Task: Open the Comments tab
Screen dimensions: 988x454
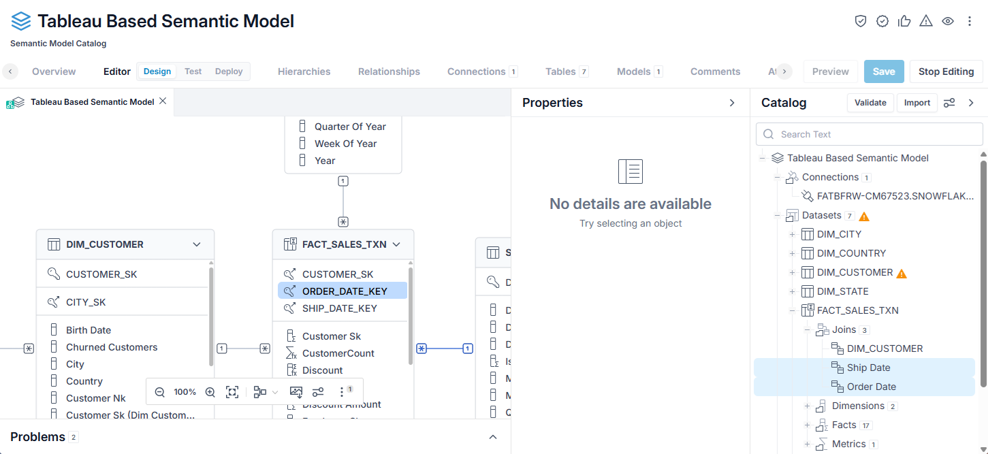Action: (x=715, y=71)
